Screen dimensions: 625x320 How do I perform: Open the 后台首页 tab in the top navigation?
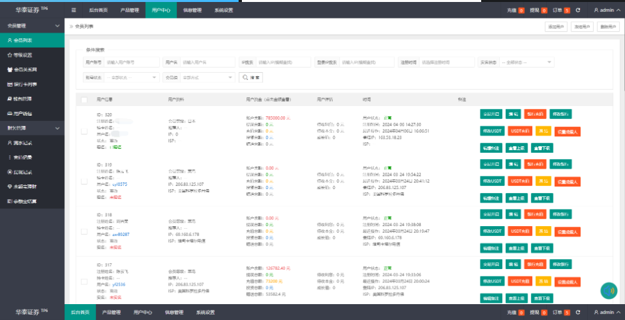(99, 11)
